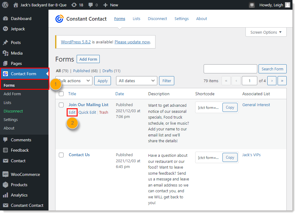Sort table by Title column

pyautogui.click(x=72, y=94)
